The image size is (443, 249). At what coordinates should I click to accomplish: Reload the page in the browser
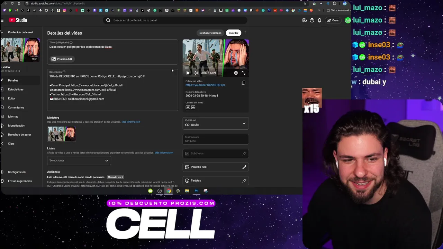pos(12,3)
